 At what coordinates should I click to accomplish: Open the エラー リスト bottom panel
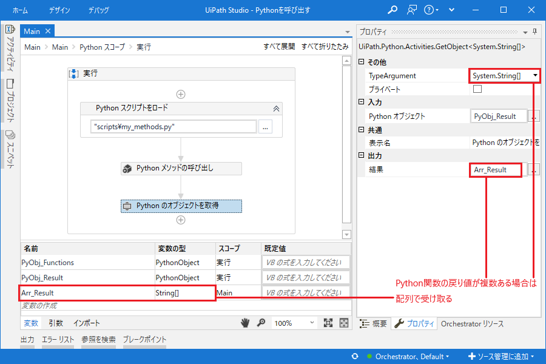coord(58,340)
